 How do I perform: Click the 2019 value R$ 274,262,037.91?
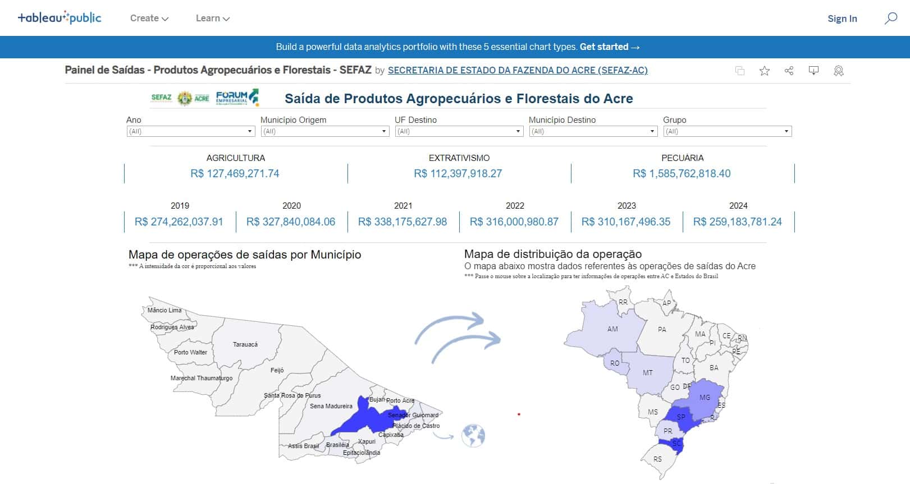179,222
